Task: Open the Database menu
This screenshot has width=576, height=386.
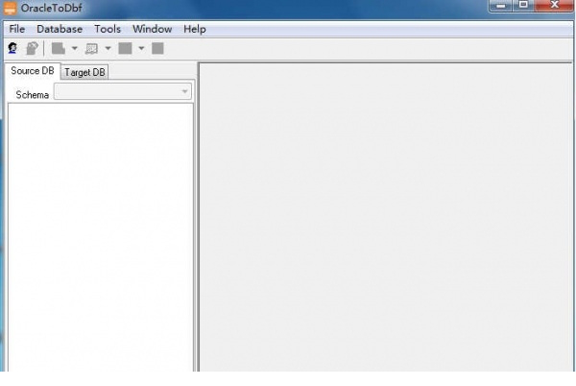Action: point(60,29)
